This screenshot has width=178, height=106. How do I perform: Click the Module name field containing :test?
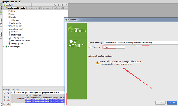coord(114,47)
